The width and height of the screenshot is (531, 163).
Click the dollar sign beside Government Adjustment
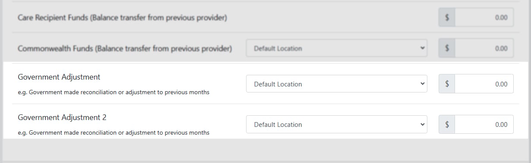click(447, 84)
